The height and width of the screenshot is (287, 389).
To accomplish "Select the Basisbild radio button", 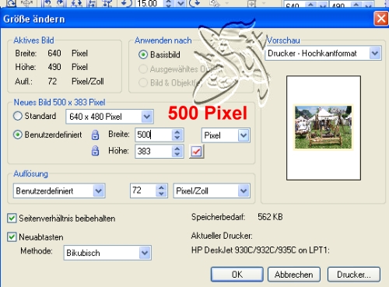I will (143, 54).
